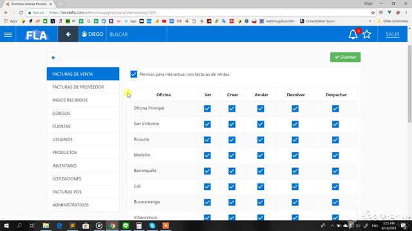Open Other bookmarks folder
The height and width of the screenshot is (231, 412).
pos(393,21)
